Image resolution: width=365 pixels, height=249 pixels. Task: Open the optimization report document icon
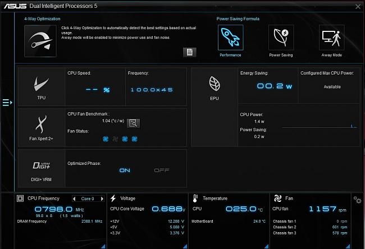[x=189, y=52]
